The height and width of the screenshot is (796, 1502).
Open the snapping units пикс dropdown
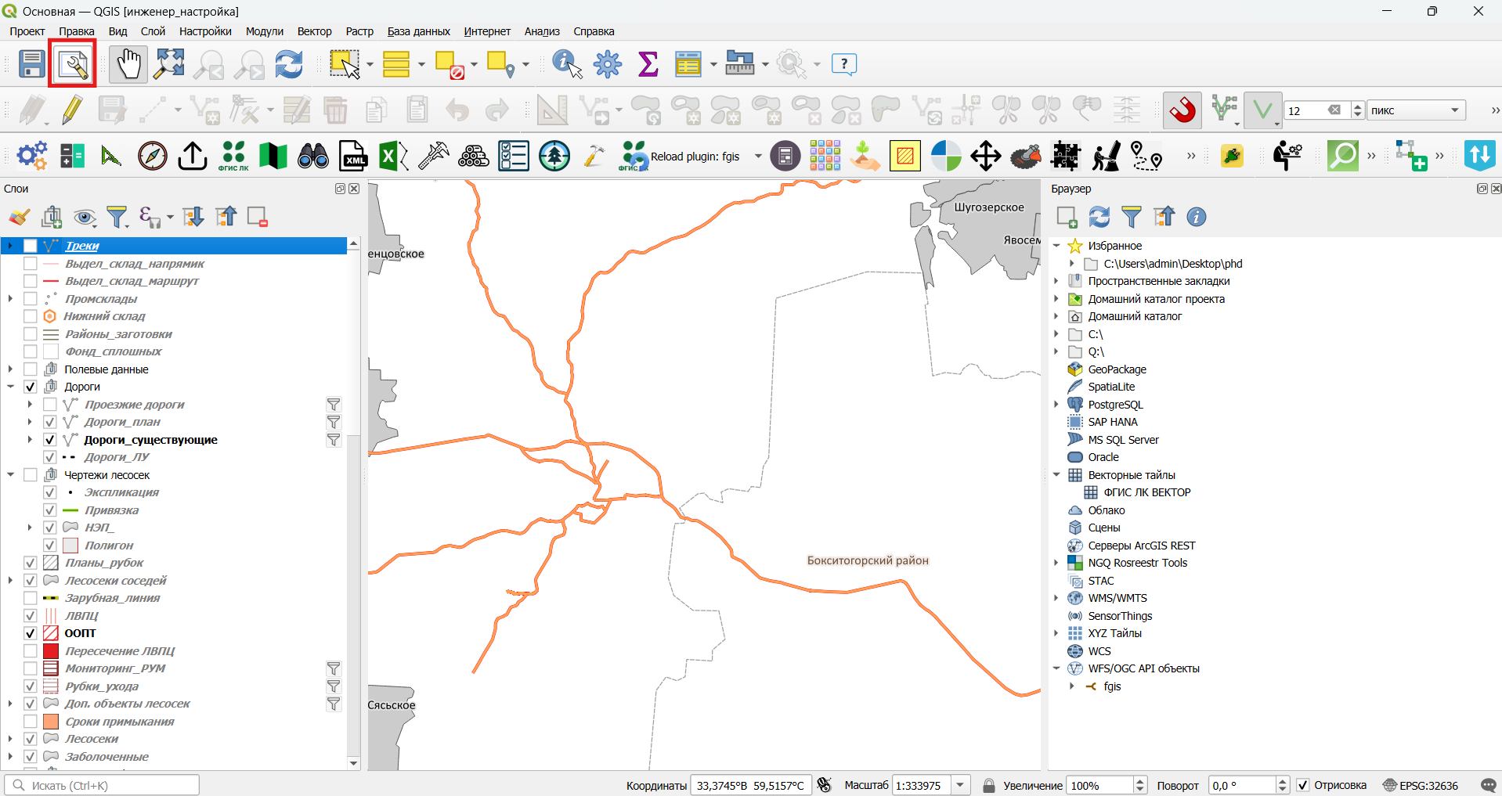pyautogui.click(x=1416, y=110)
